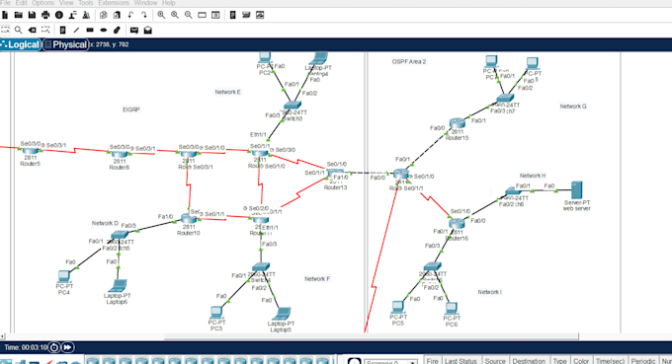Open the File menu

(6, 3)
